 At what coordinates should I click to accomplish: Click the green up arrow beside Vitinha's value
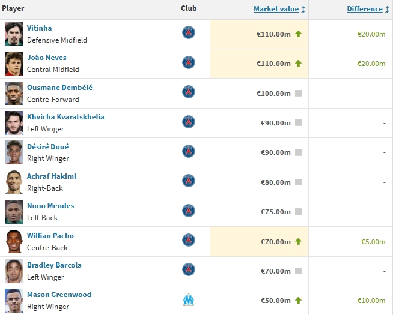pyautogui.click(x=298, y=34)
